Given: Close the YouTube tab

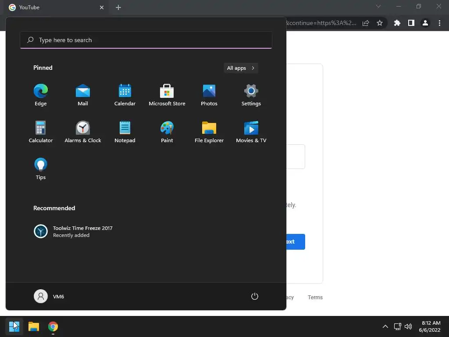Looking at the screenshot, I should pos(102,7).
